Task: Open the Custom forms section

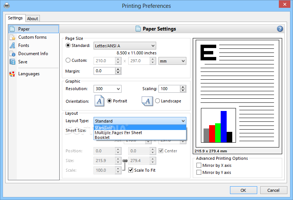Action: point(34,37)
